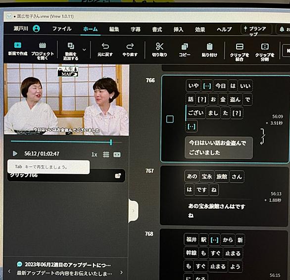The image size is (290, 280).
Task: Expand the add video dropdown arrow
Action: point(84,50)
